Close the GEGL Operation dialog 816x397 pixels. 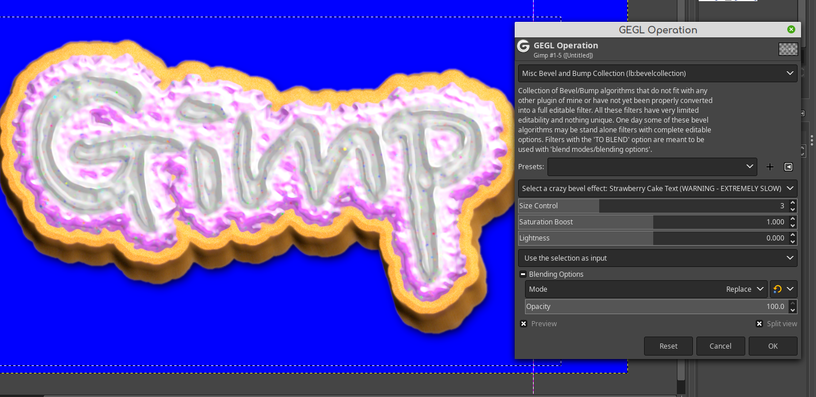[x=791, y=29]
